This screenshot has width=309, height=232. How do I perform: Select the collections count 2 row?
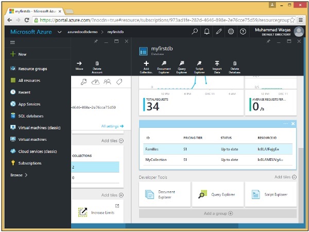click(96, 167)
